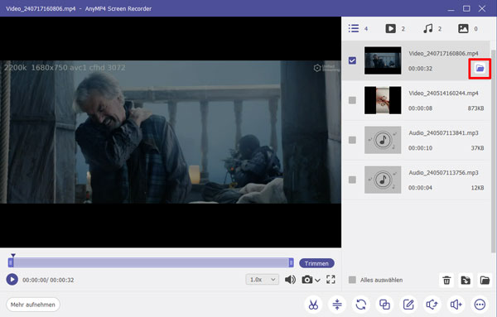Image resolution: width=497 pixels, height=317 pixels.
Task: Import a file into the list
Action: pyautogui.click(x=466, y=280)
